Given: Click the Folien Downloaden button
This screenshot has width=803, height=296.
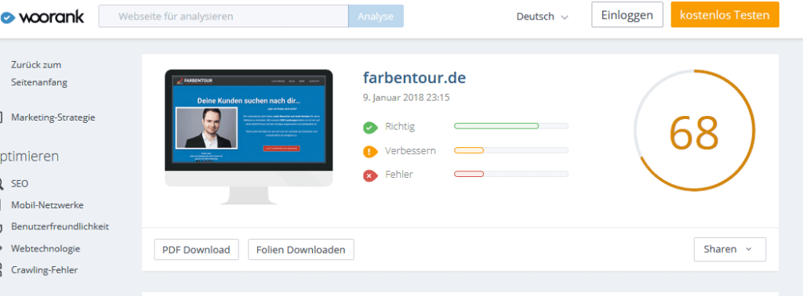Looking at the screenshot, I should point(301,250).
